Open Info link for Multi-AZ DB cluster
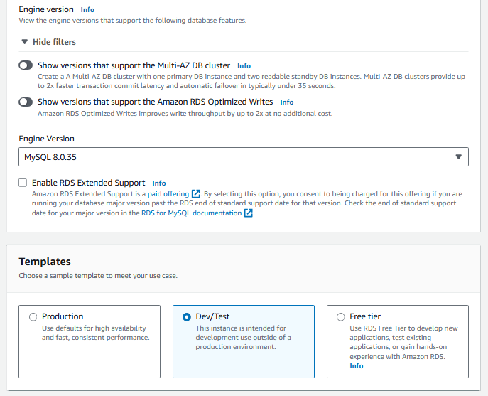 click(x=244, y=65)
